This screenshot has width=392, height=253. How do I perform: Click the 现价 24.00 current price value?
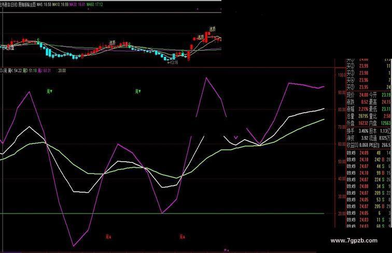363,95
